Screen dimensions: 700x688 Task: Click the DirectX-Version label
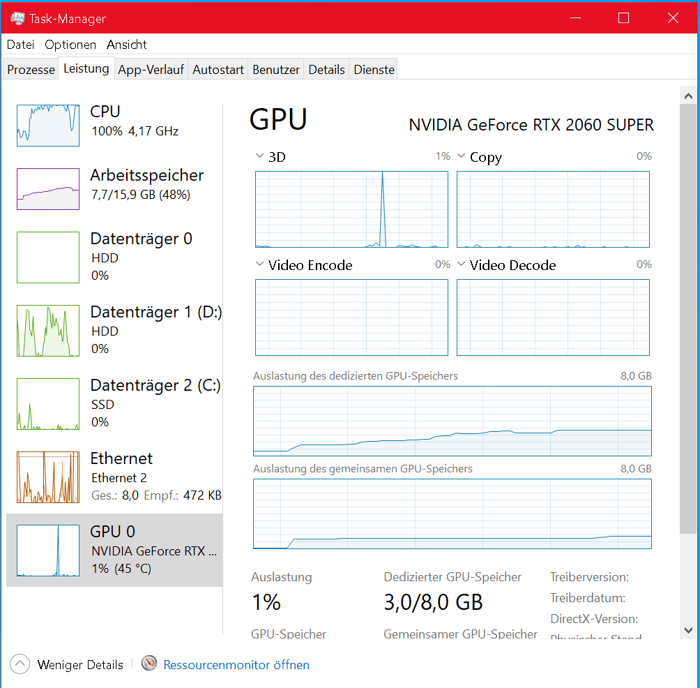[x=594, y=619]
